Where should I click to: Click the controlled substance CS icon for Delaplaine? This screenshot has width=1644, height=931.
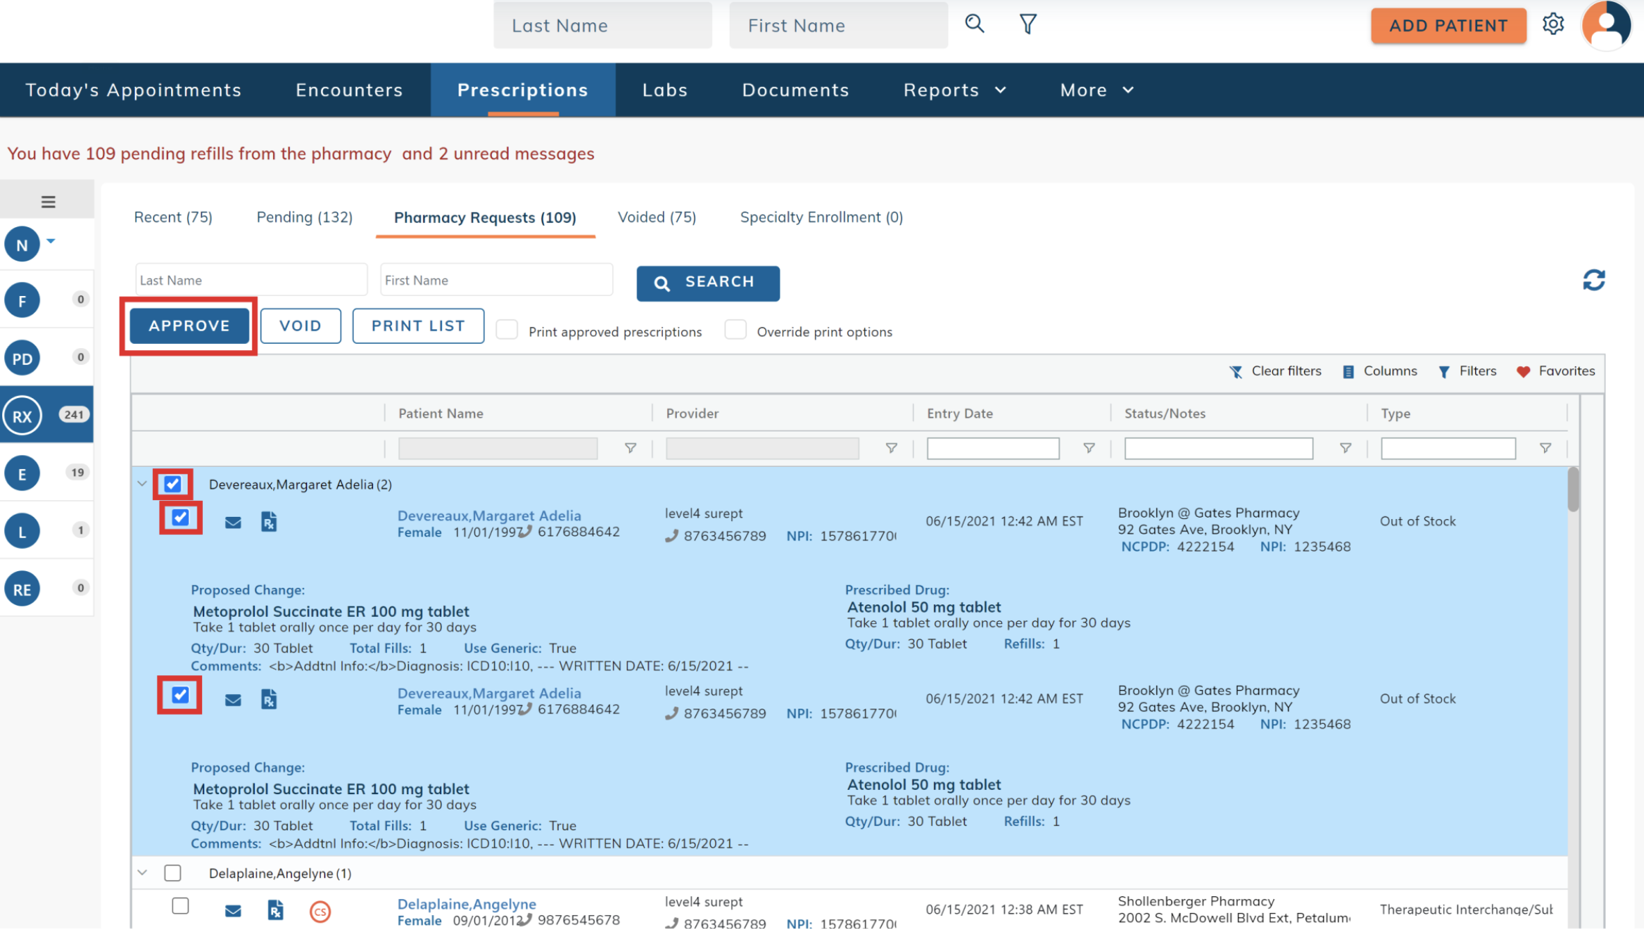click(320, 911)
